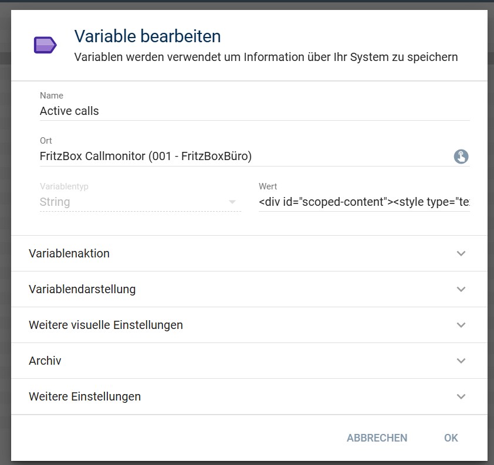Open the Archiv section

45,361
